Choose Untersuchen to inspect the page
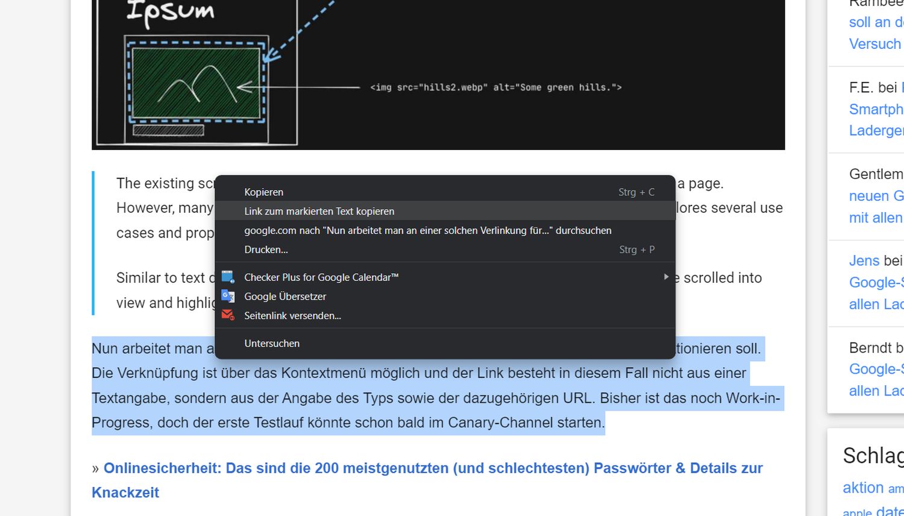This screenshot has width=904, height=516. tap(272, 344)
